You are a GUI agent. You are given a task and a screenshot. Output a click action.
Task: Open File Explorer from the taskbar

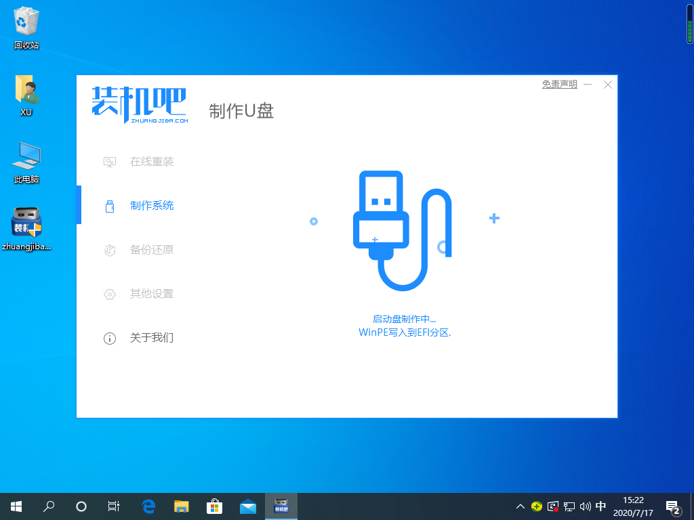[x=182, y=506]
